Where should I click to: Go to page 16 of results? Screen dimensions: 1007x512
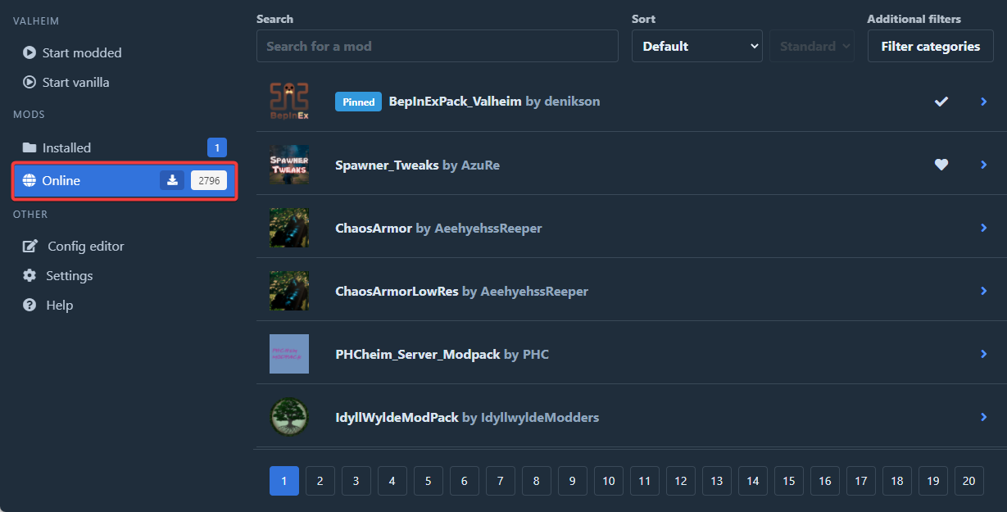[x=825, y=481]
